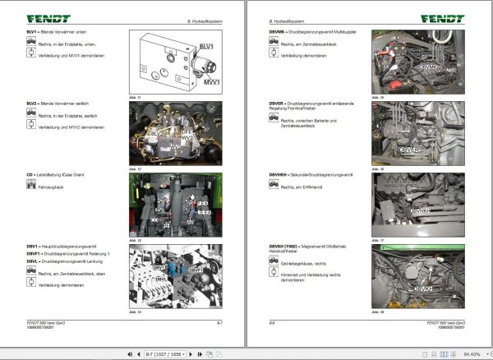Click 'Verkleidung und MVV2 demontieren' text
The width and height of the screenshot is (493, 360).
[x=71, y=127]
